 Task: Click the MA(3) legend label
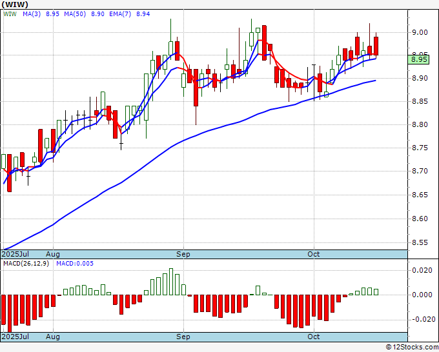32,14
